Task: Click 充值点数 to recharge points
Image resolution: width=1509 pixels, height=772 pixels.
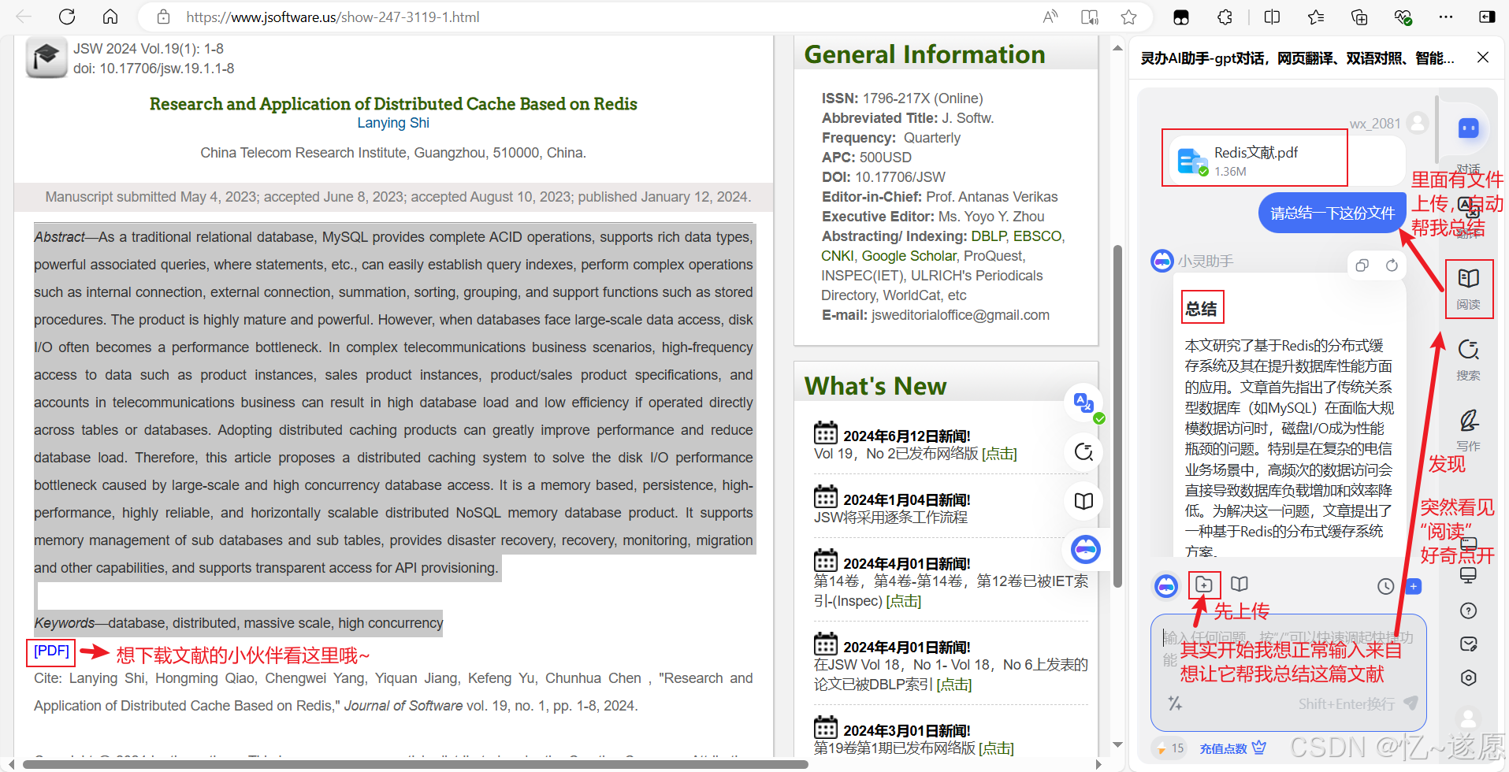Action: 1232,748
